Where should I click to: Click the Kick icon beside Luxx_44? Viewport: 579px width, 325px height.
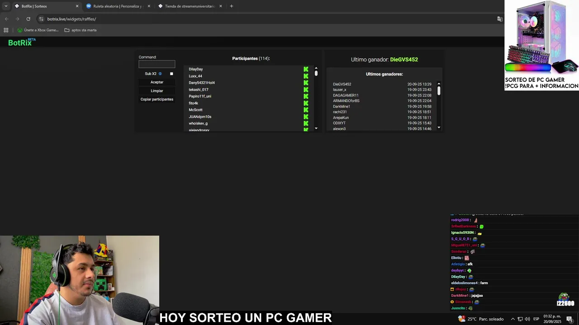(306, 76)
